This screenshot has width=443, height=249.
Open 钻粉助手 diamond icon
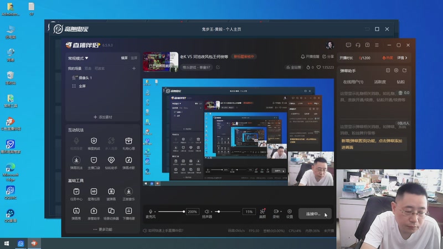[111, 160]
